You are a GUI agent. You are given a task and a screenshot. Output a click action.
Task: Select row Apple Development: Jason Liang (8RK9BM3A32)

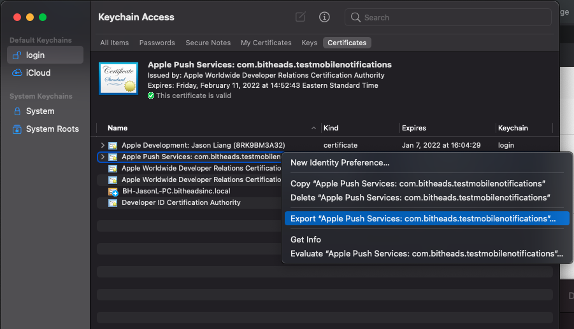325,145
